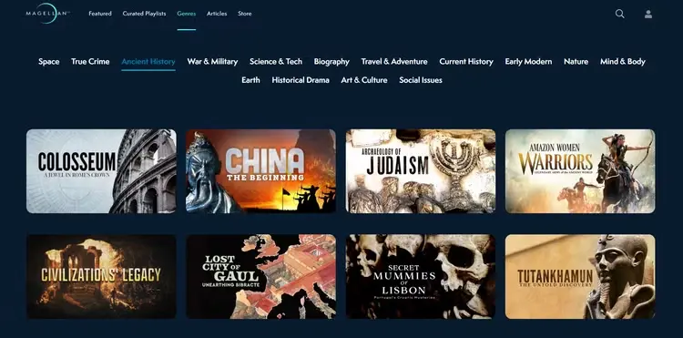Viewport: 683px width, 338px height.
Task: Open Civilizations' Legacy thumbnail
Action: click(x=101, y=277)
